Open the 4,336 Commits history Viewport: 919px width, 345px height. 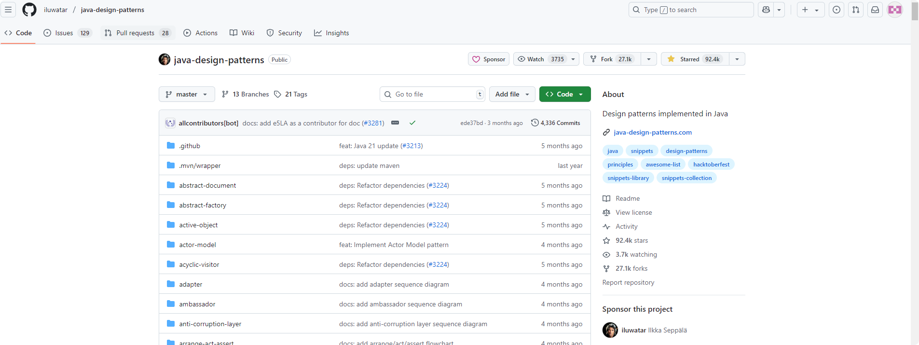click(x=555, y=123)
